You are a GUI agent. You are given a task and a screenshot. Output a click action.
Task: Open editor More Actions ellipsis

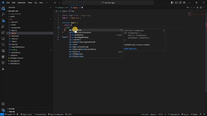click(204, 7)
